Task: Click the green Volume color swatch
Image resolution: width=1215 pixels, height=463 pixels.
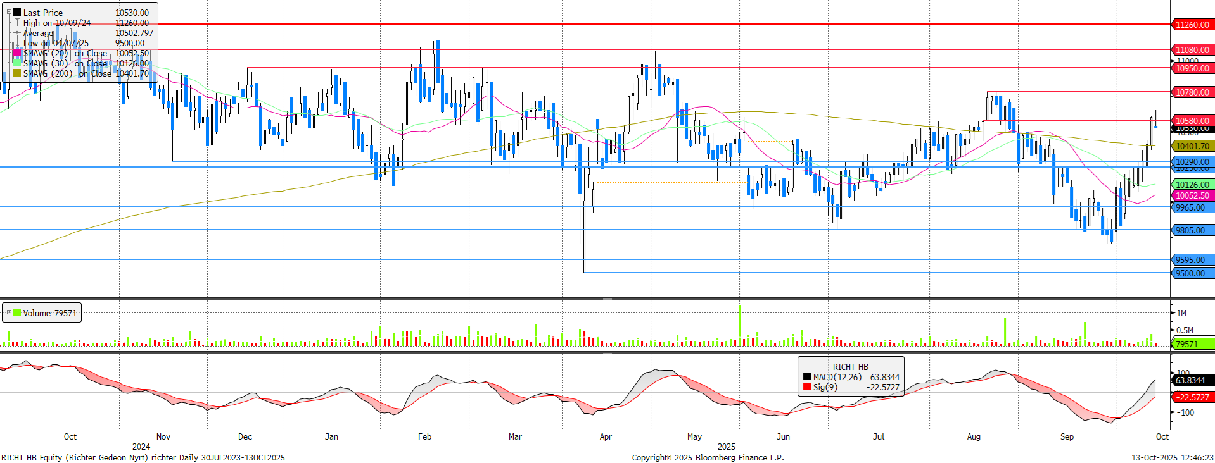Action: click(x=17, y=312)
